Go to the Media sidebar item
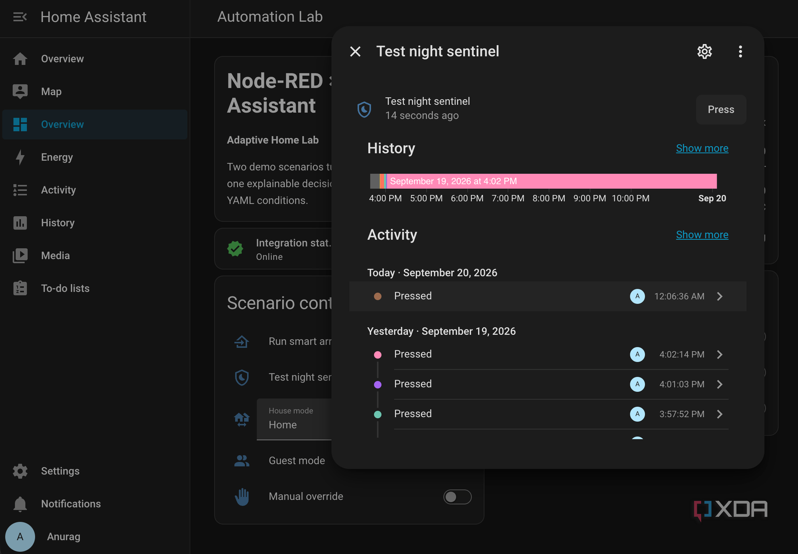This screenshot has width=798, height=554. tap(95, 256)
